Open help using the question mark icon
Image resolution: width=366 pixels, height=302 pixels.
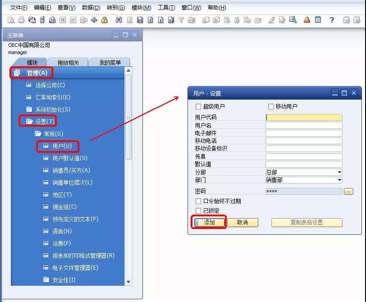point(333,20)
